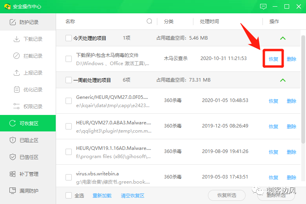Restore the virus.vbs.writebin.a item
306x204 pixels.
(273, 177)
